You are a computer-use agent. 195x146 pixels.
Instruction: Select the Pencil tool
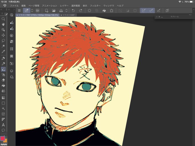click(3, 64)
